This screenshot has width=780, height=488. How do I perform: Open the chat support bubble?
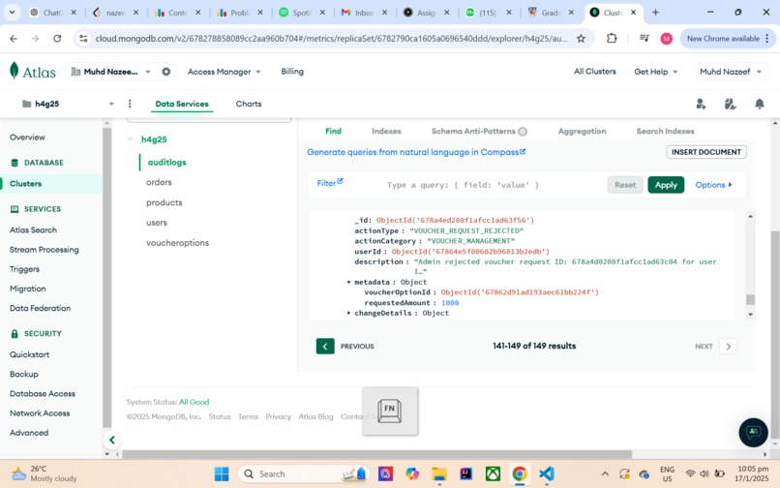753,432
